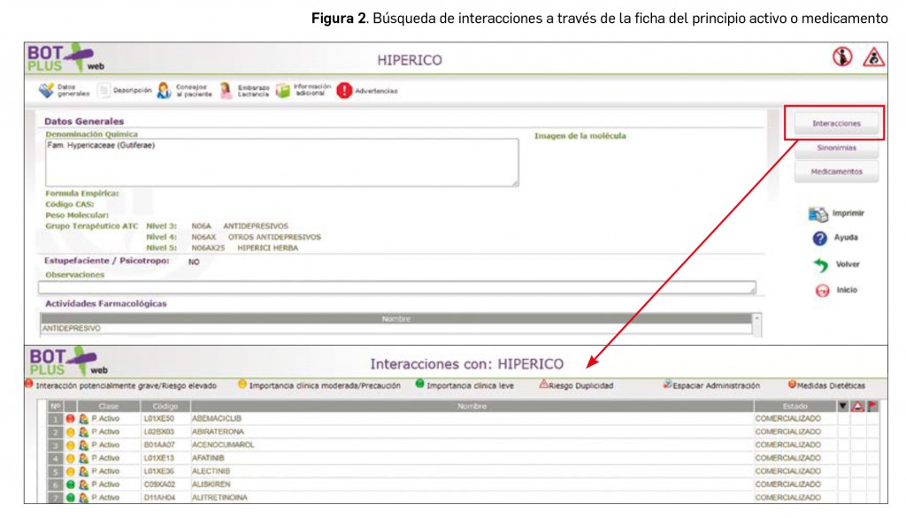Image resolution: width=906 pixels, height=518 pixels.
Task: Click the pregnancy warning icon in header
Action: (841, 57)
